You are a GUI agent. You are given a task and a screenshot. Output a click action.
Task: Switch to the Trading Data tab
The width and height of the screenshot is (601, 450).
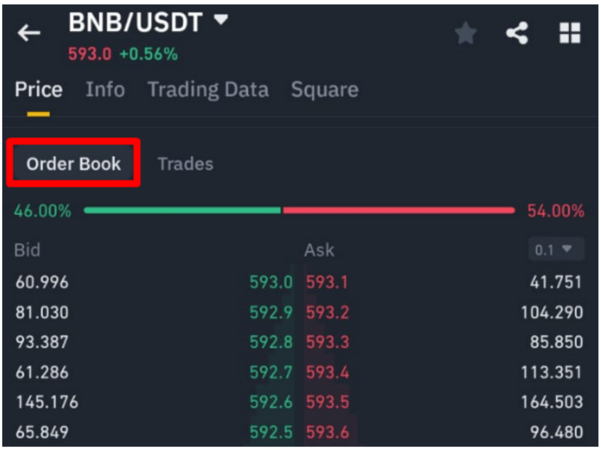208,89
